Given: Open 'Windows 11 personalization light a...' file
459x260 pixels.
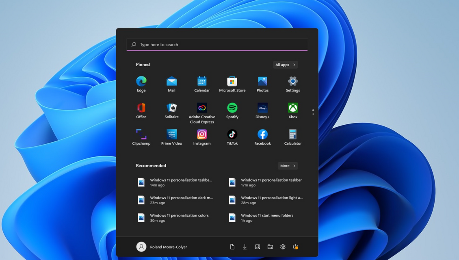Looking at the screenshot, I should pyautogui.click(x=266, y=200).
